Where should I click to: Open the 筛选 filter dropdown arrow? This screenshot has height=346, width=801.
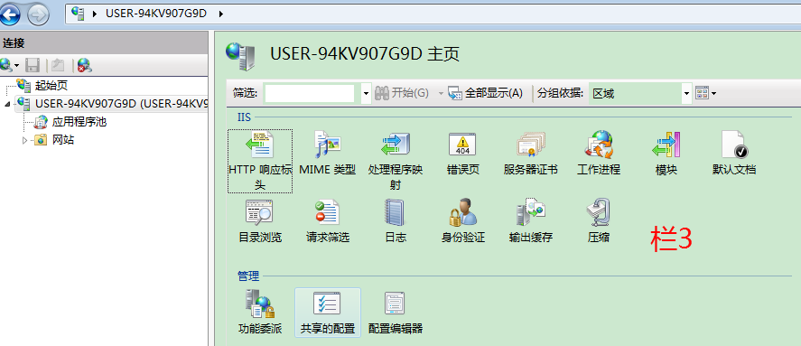(366, 94)
